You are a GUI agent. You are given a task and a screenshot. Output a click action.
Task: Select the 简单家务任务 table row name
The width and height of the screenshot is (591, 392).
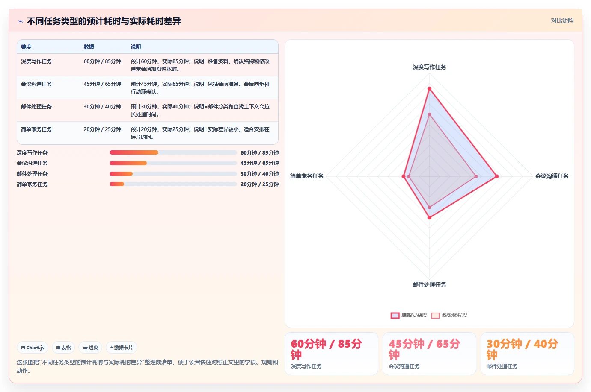click(x=36, y=129)
